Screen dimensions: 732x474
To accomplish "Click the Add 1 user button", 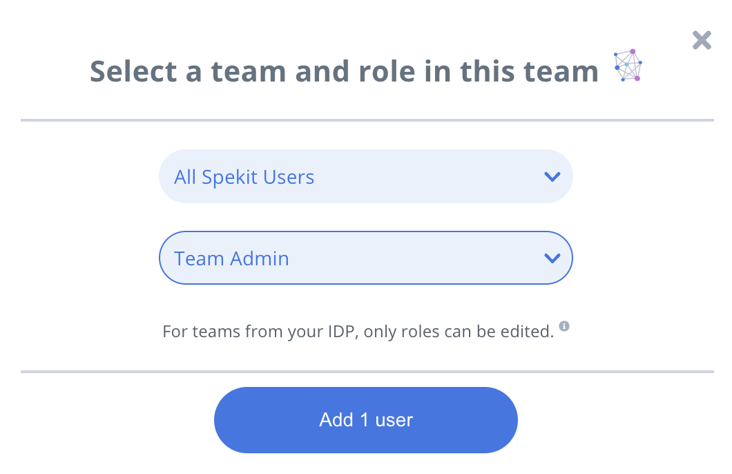I will 366,420.
